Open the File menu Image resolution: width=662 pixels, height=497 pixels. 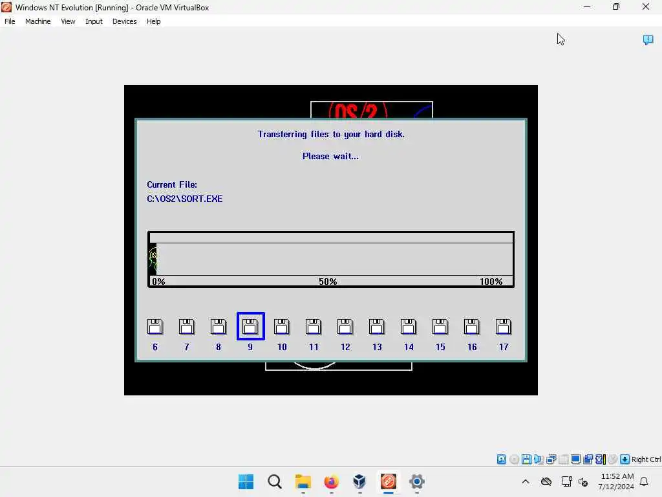pos(10,21)
